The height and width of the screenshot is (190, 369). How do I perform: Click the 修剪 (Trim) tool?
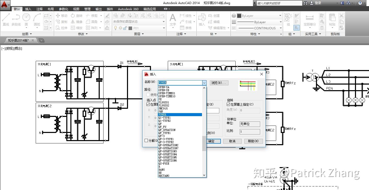(x=92, y=16)
